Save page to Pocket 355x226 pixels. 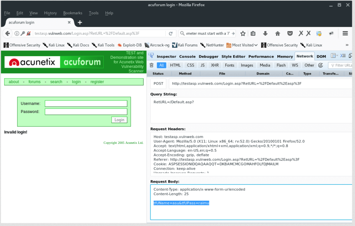pos(290,34)
